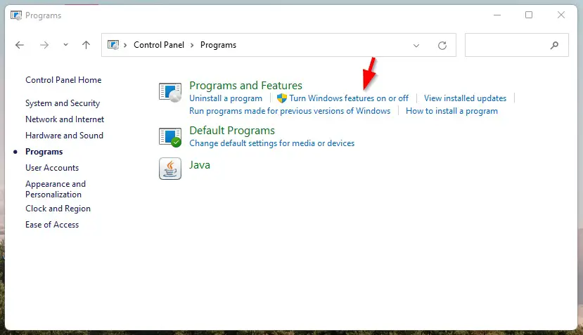Open Ease of Access category

tap(52, 225)
